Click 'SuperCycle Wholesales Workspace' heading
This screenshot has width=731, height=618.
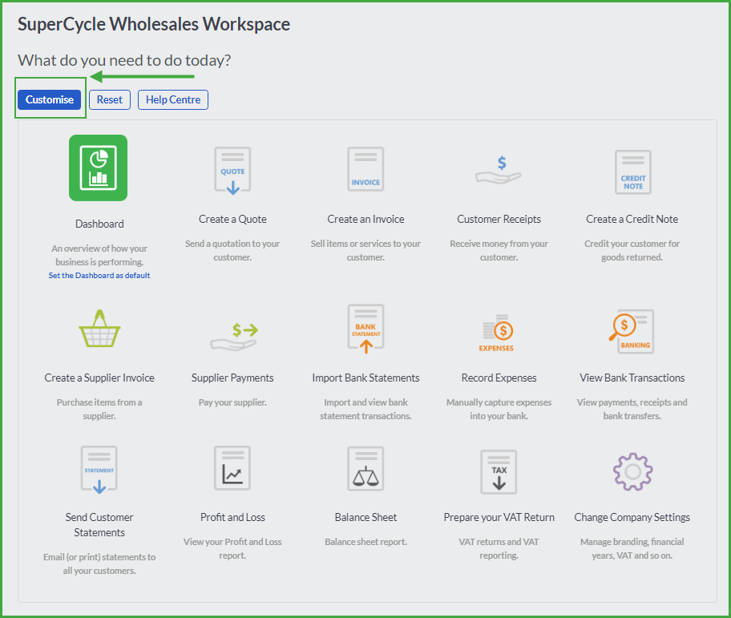pos(154,24)
